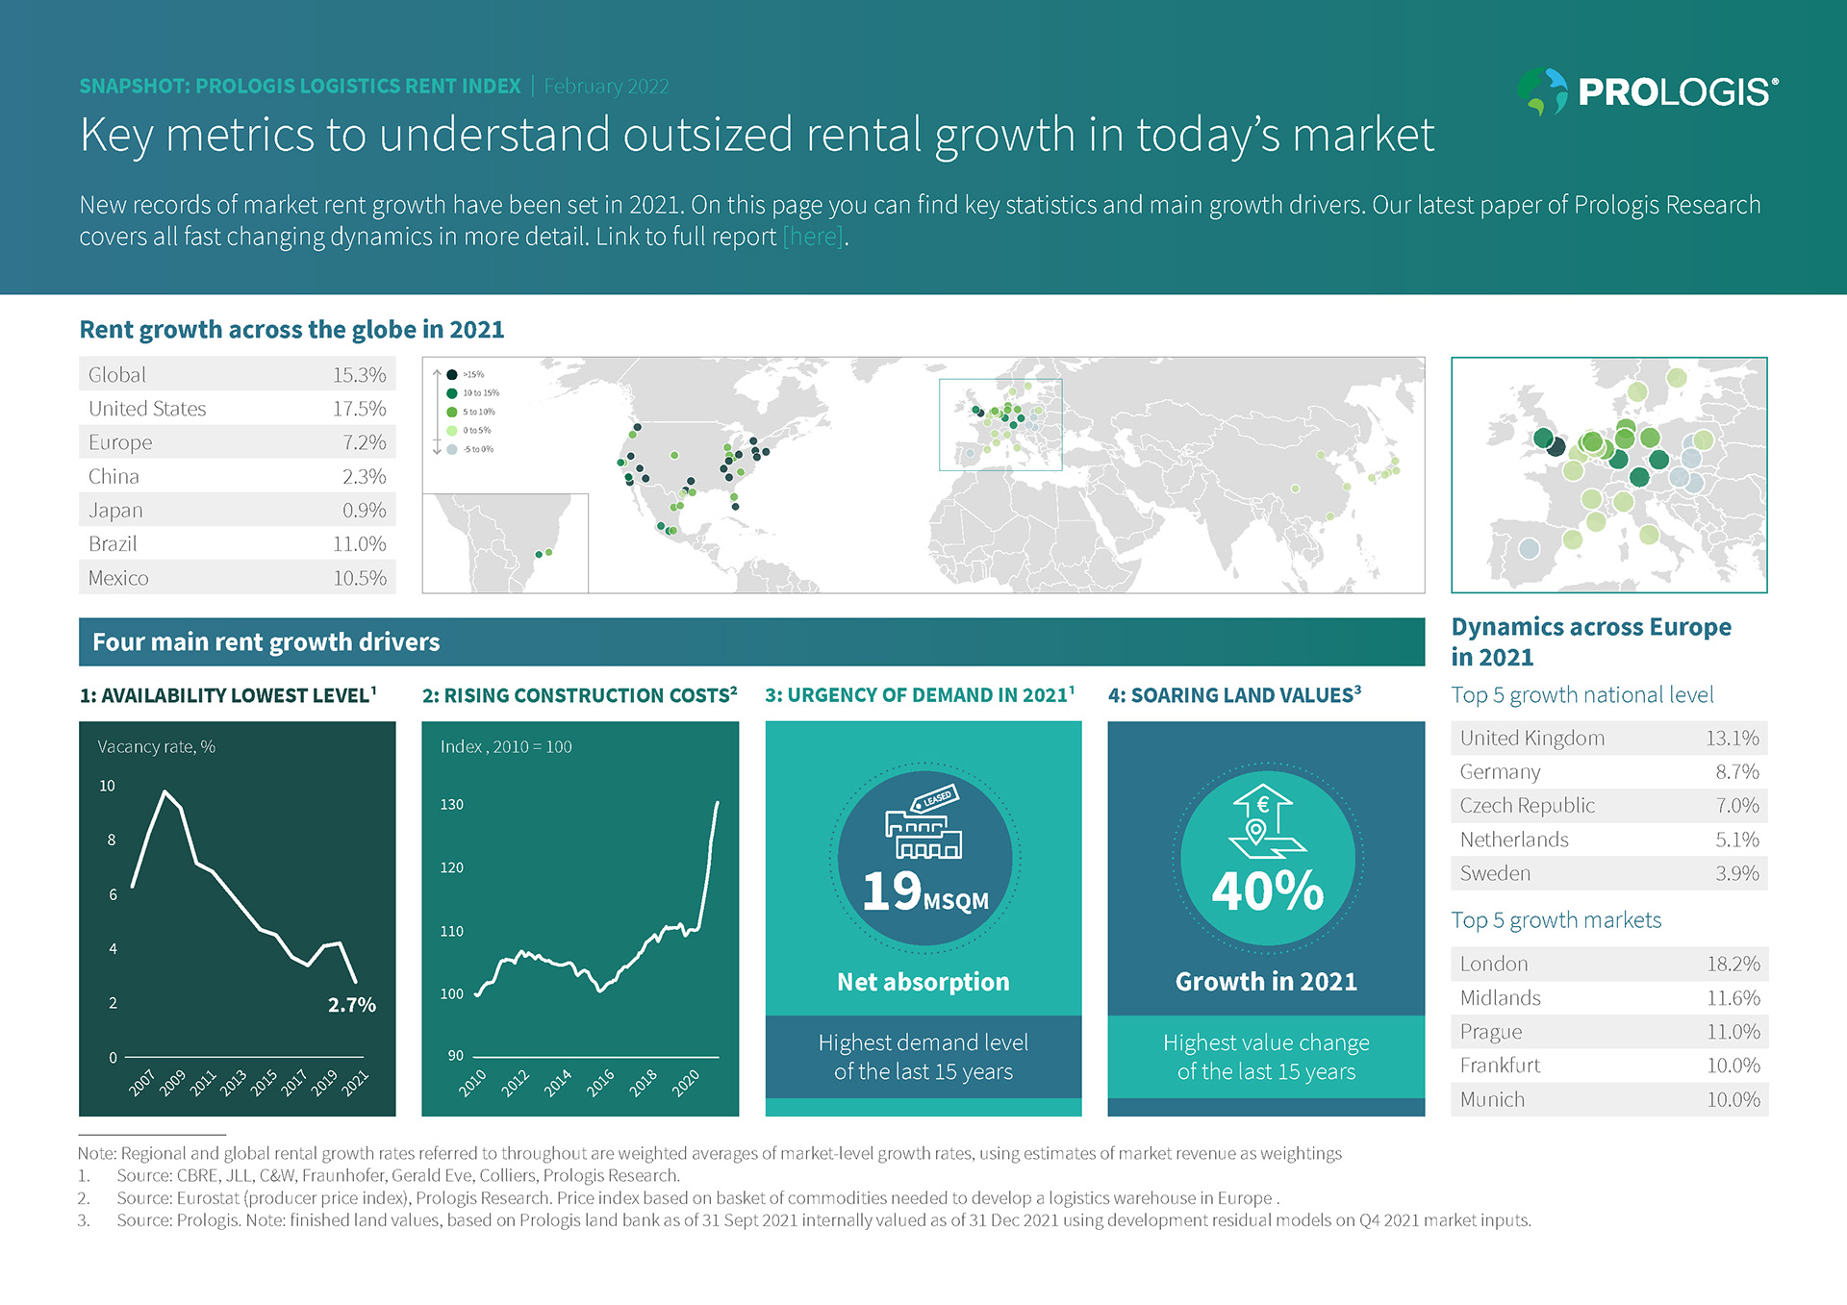Click the 5 to 10% legend dot
This screenshot has height=1305, width=1847.
tap(451, 412)
